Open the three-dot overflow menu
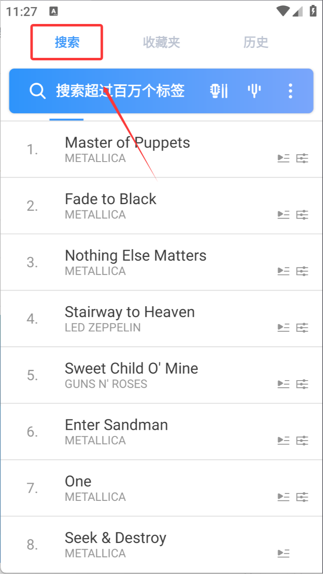This screenshot has width=323, height=574. [290, 91]
